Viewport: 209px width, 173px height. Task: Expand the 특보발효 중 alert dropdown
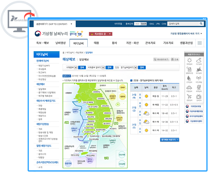(110, 34)
